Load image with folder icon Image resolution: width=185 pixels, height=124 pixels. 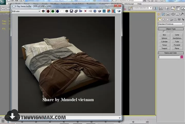pos(81,11)
